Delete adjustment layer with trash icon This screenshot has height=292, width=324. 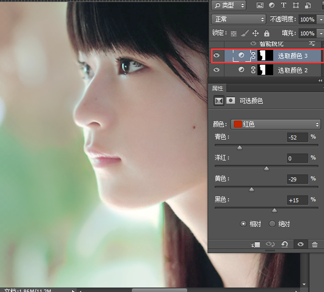point(315,244)
